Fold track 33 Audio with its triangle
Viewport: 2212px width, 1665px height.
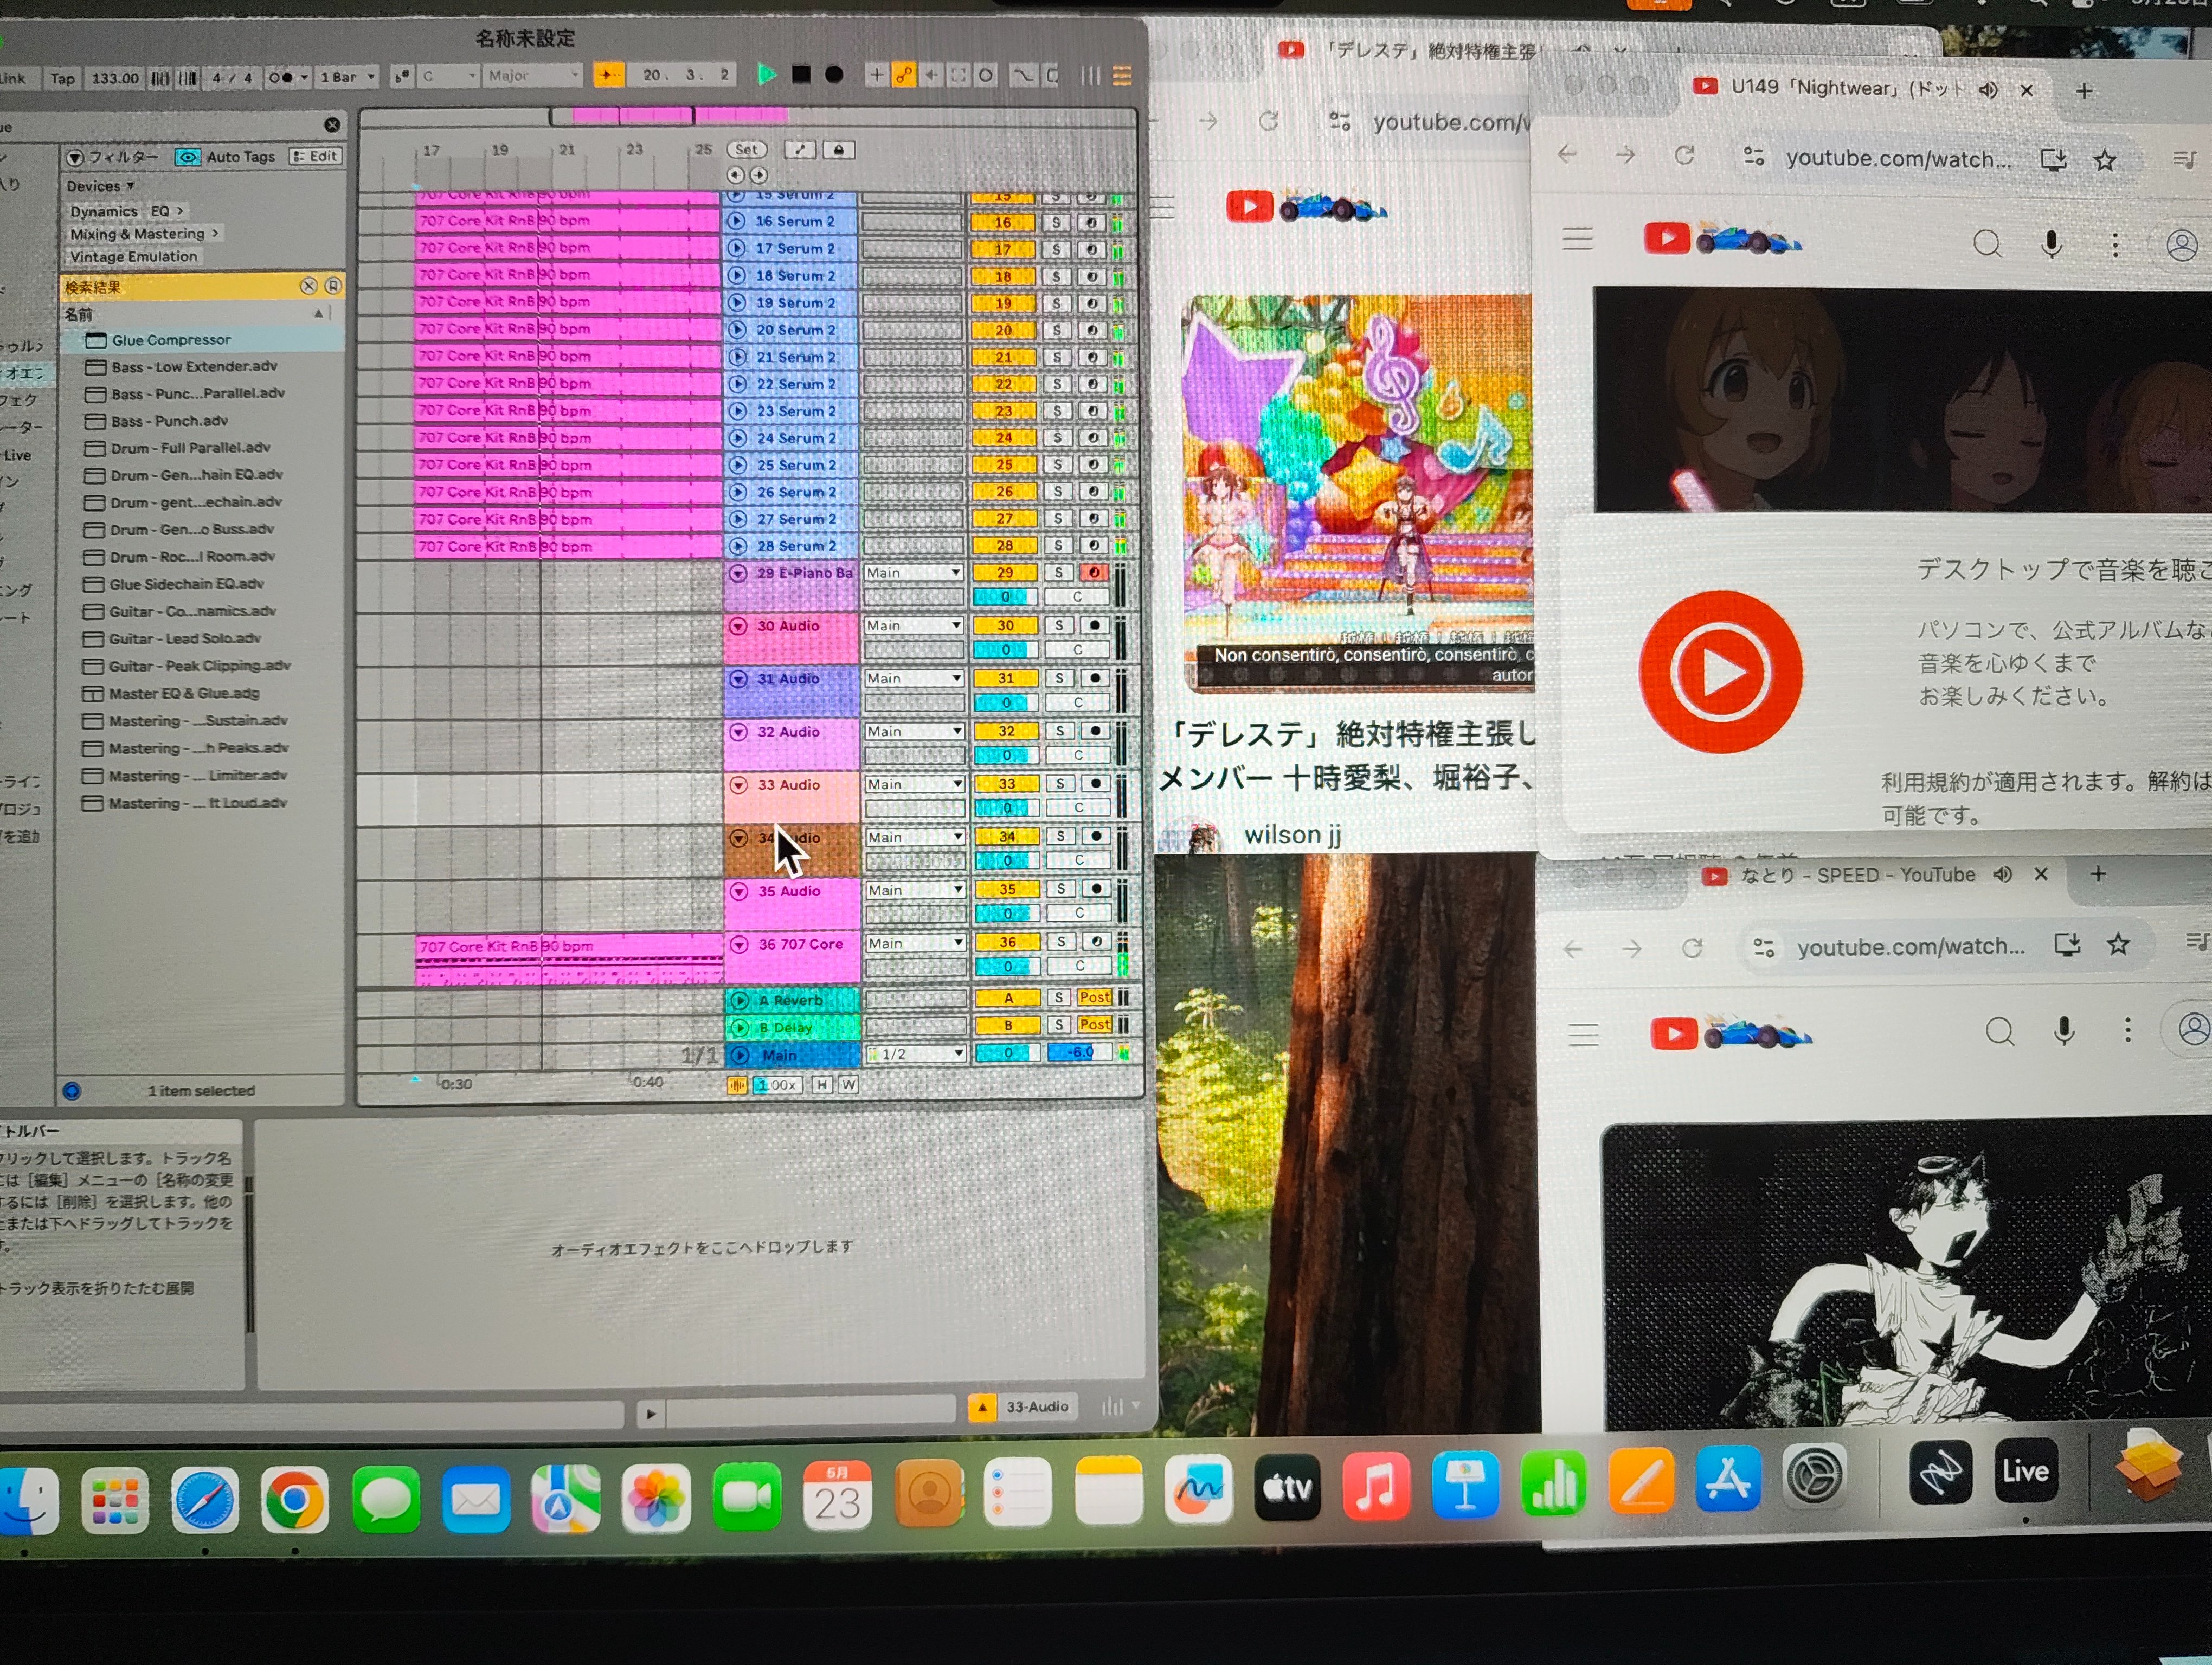pos(739,785)
